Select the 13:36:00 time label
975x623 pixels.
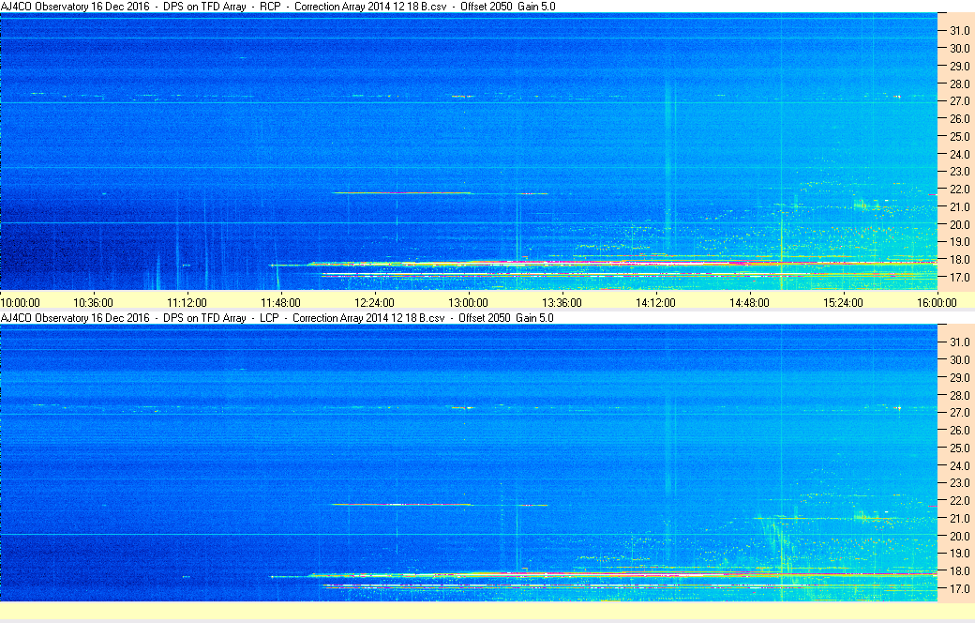click(562, 303)
